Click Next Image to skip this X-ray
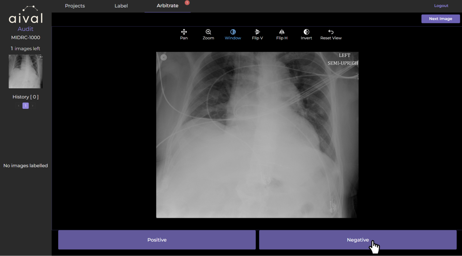Viewport: 462px width, 256px height. pos(440,18)
